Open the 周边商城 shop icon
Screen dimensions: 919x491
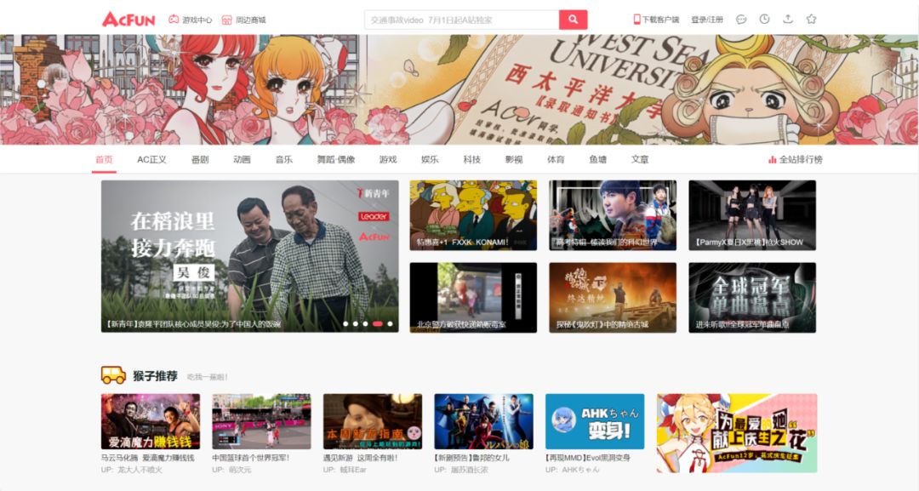[227, 20]
